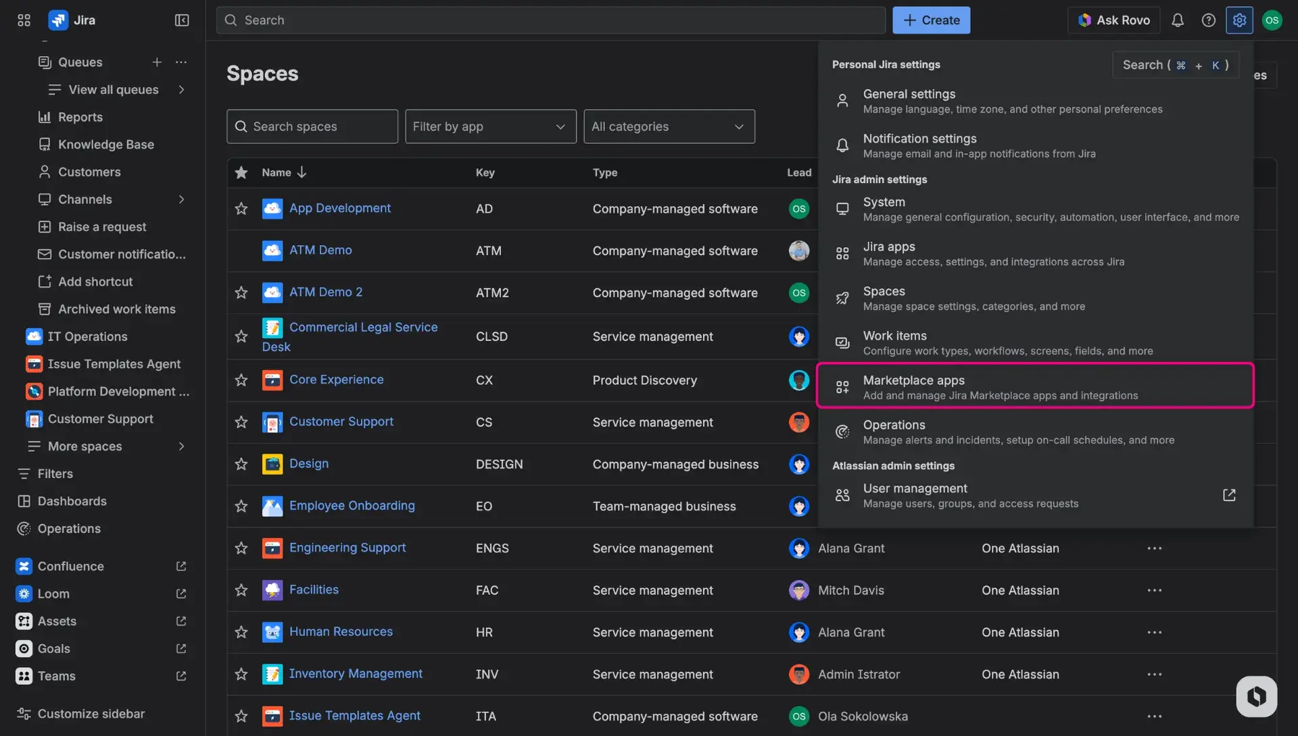Open the Customize sidebar icon

[24, 713]
